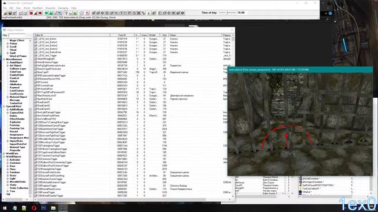The width and height of the screenshot is (378, 212).
Task: Click the green circle toolbar icon
Action: click(x=46, y=13)
